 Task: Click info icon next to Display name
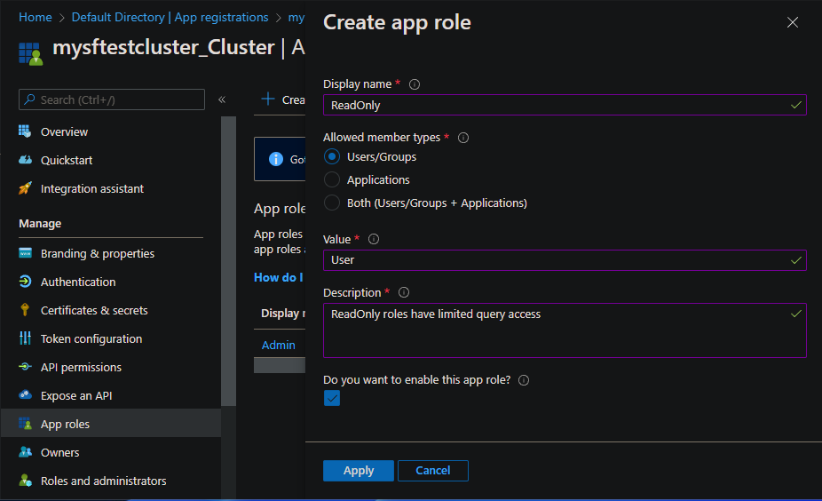pyautogui.click(x=415, y=84)
